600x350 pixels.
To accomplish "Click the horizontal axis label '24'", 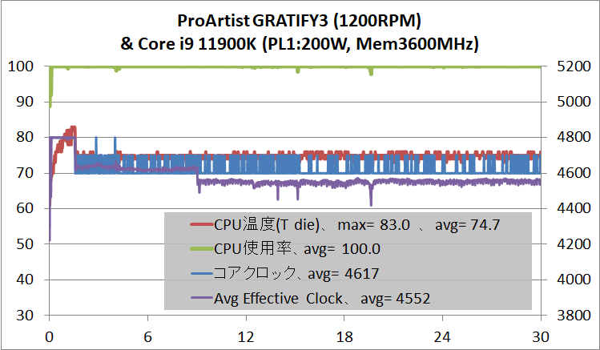I will [x=442, y=337].
